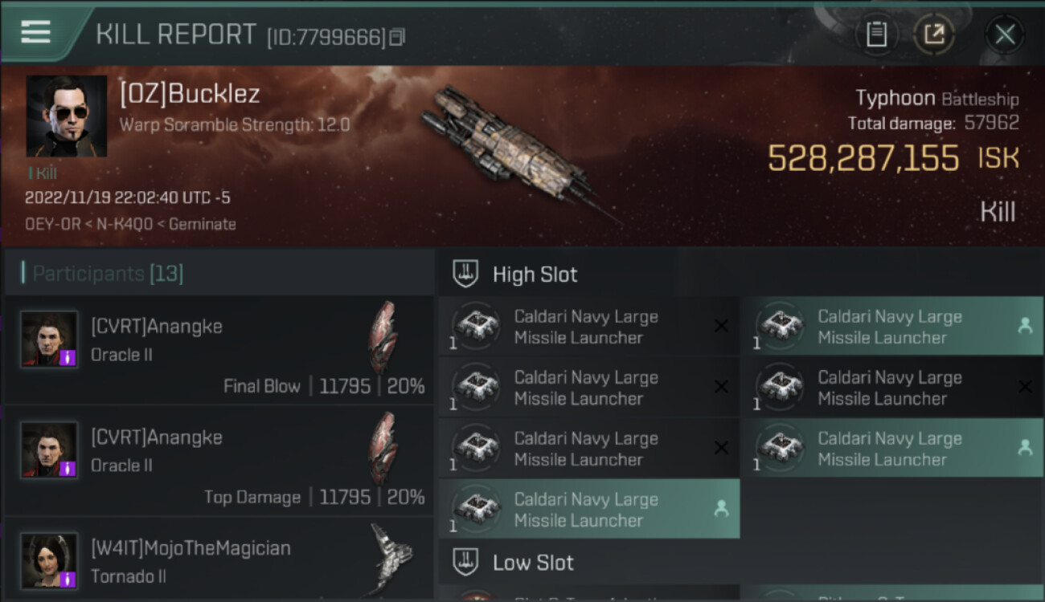Open the hamburger menu

pyautogui.click(x=35, y=32)
